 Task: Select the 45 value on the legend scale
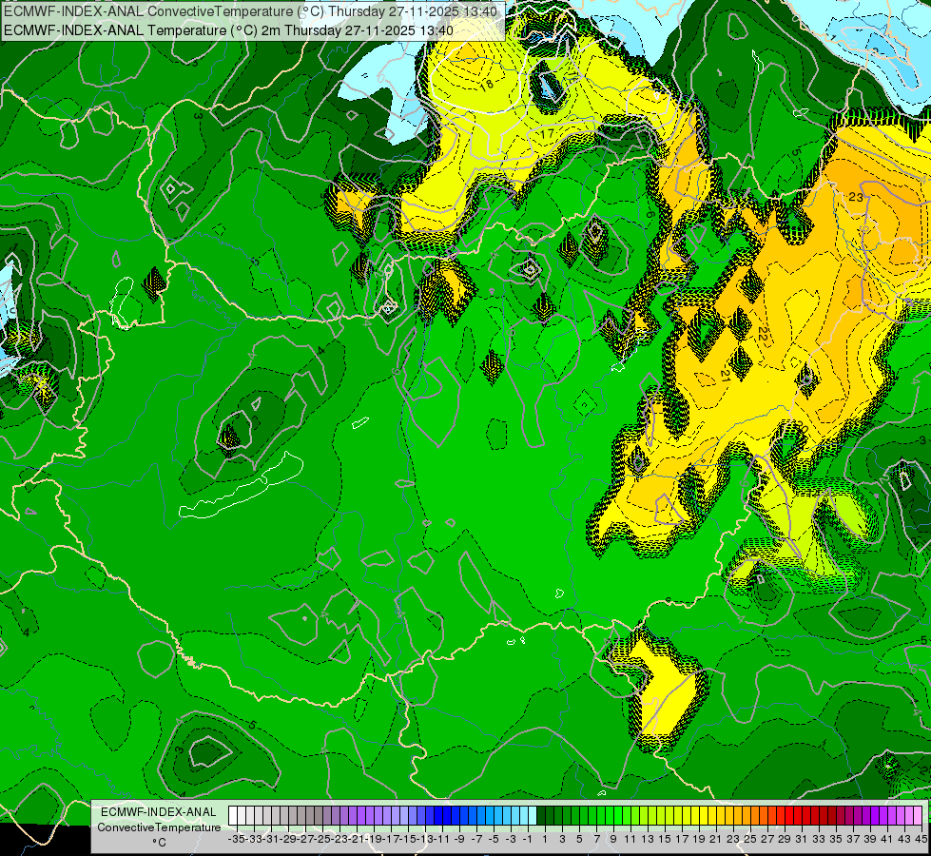[x=921, y=839]
